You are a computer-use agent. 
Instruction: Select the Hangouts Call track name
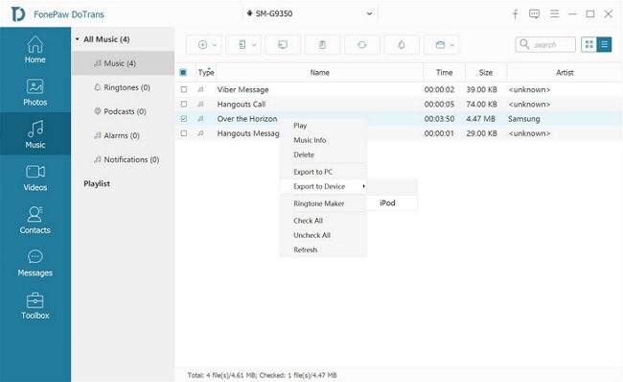click(x=242, y=104)
